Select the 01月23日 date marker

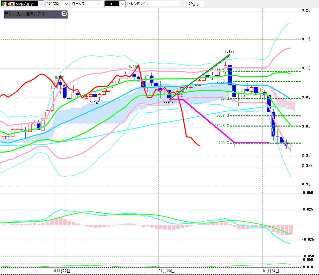[167, 270]
